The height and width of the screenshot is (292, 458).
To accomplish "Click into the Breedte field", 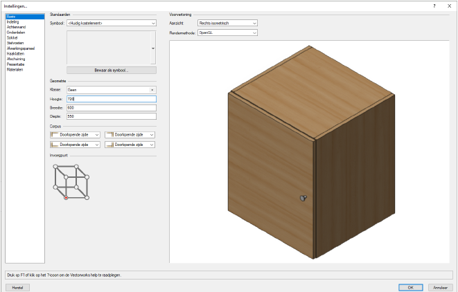I will pyautogui.click(x=112, y=108).
